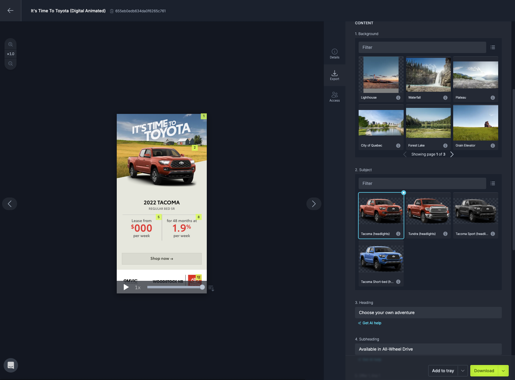515x380 pixels.
Task: Open the Access panel icon
Action: click(335, 97)
